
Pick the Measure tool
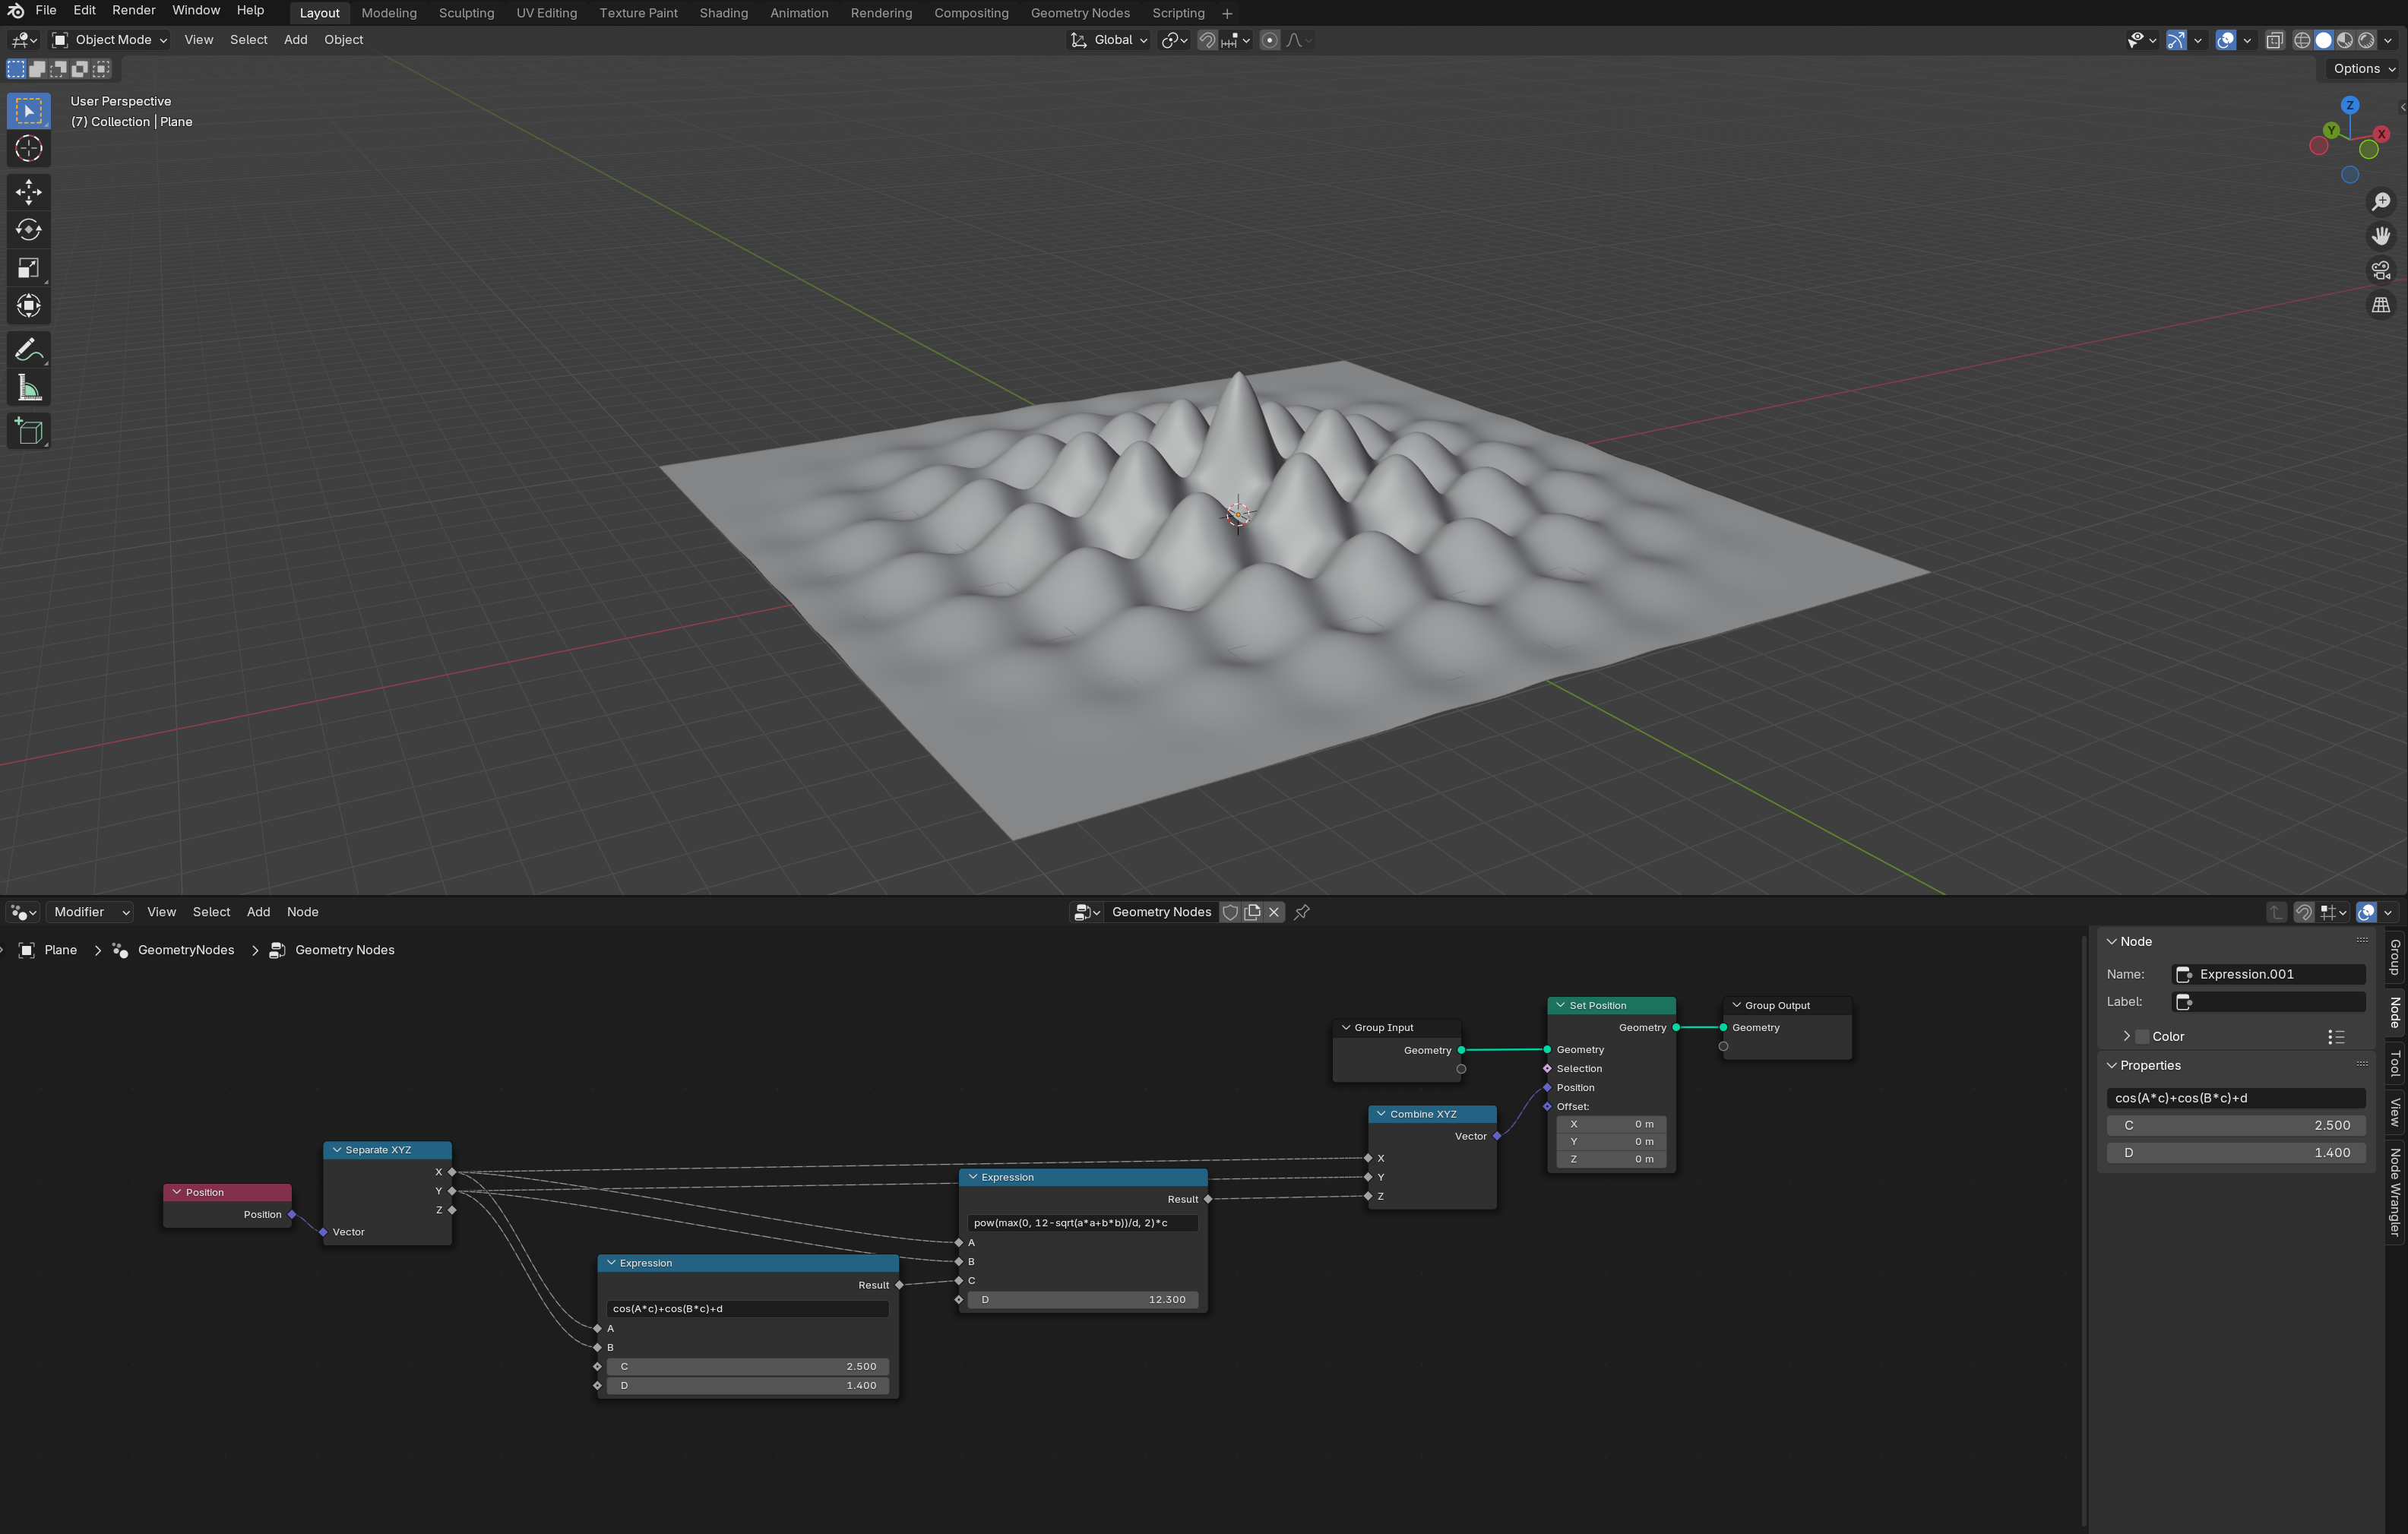point(28,388)
